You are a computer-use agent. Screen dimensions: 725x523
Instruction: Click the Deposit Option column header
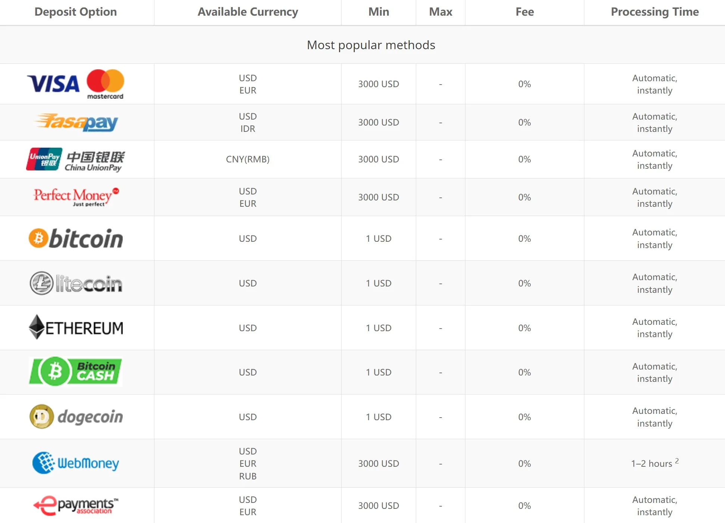pyautogui.click(x=76, y=12)
